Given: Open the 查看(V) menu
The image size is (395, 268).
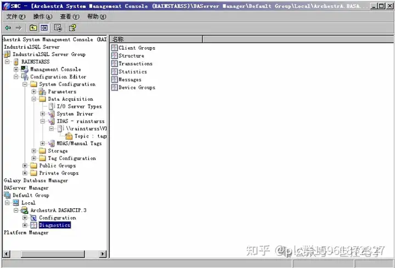Looking at the screenshot, I should pyautogui.click(x=70, y=16).
